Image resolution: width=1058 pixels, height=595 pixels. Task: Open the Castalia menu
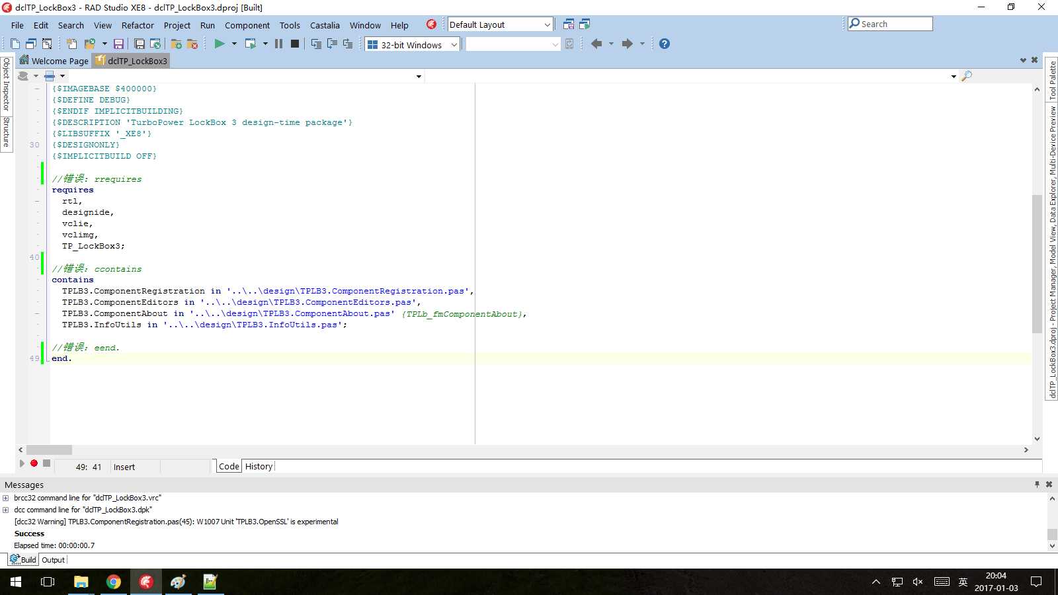(325, 25)
